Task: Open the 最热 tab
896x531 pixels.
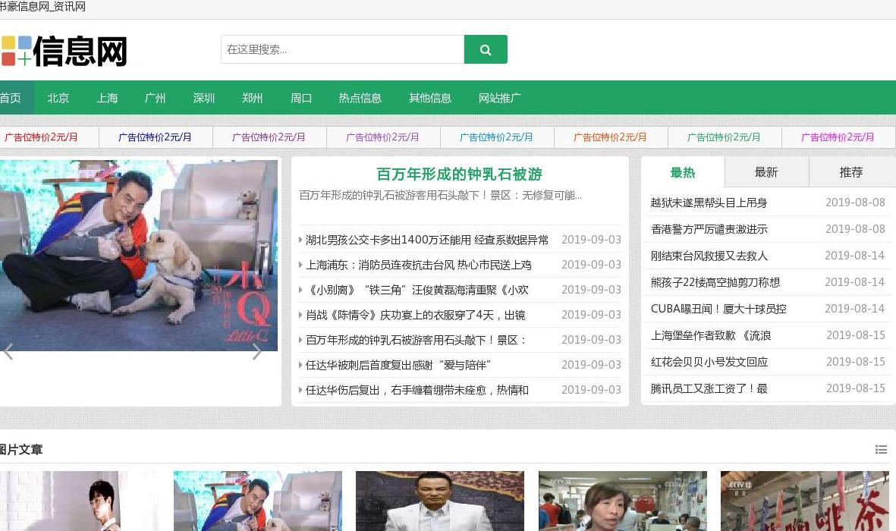Action: [x=682, y=172]
